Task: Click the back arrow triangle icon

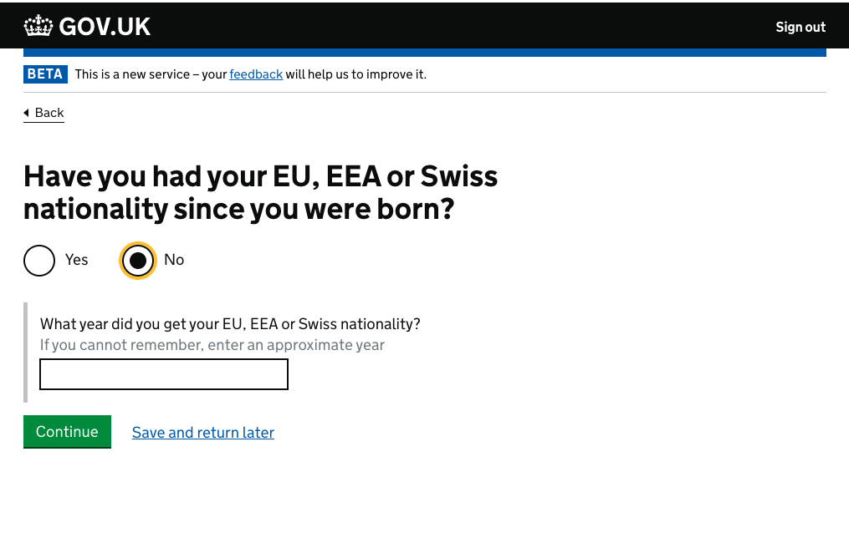Action: pyautogui.click(x=27, y=113)
